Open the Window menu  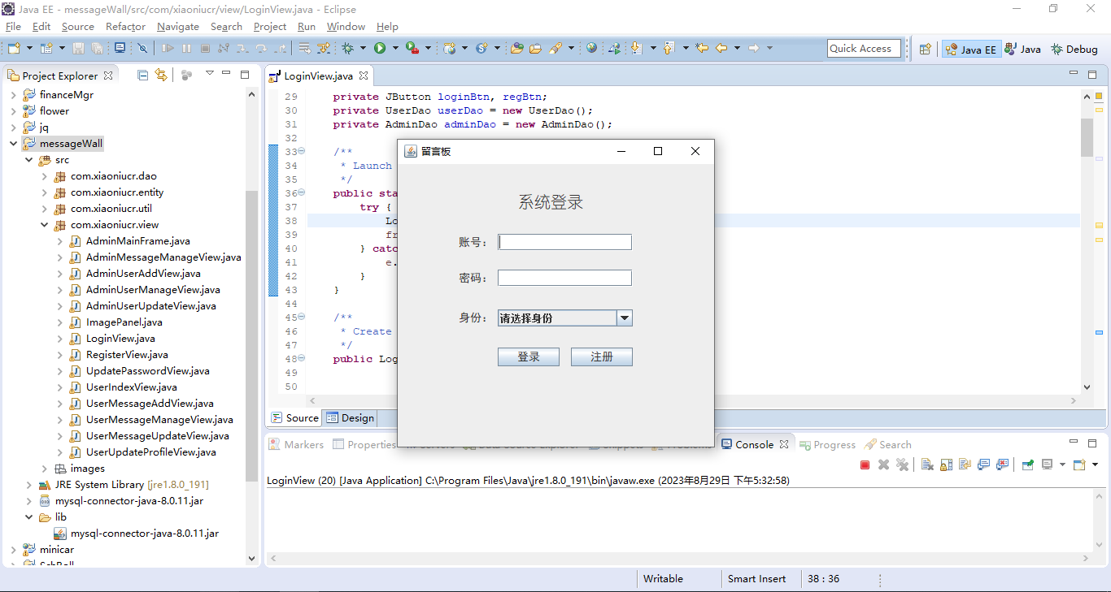point(346,26)
